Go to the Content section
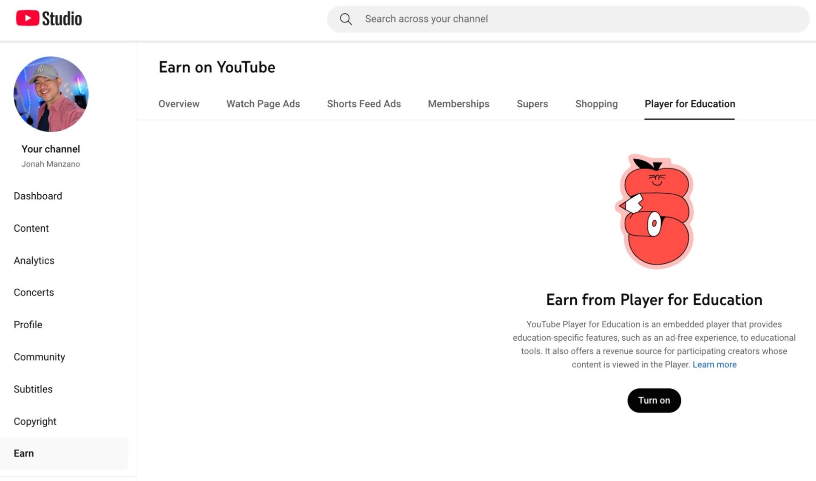Viewport: 816px width, 481px height. 31,228
